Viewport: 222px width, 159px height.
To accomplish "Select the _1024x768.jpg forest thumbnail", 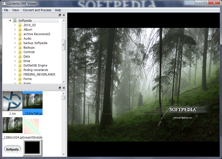I will click(33, 103).
